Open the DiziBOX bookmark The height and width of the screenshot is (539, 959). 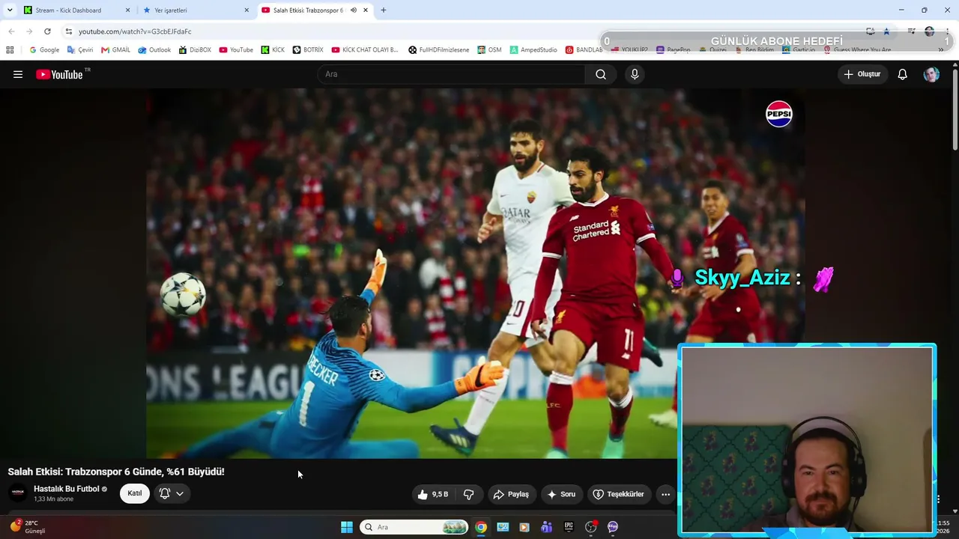pyautogui.click(x=195, y=50)
